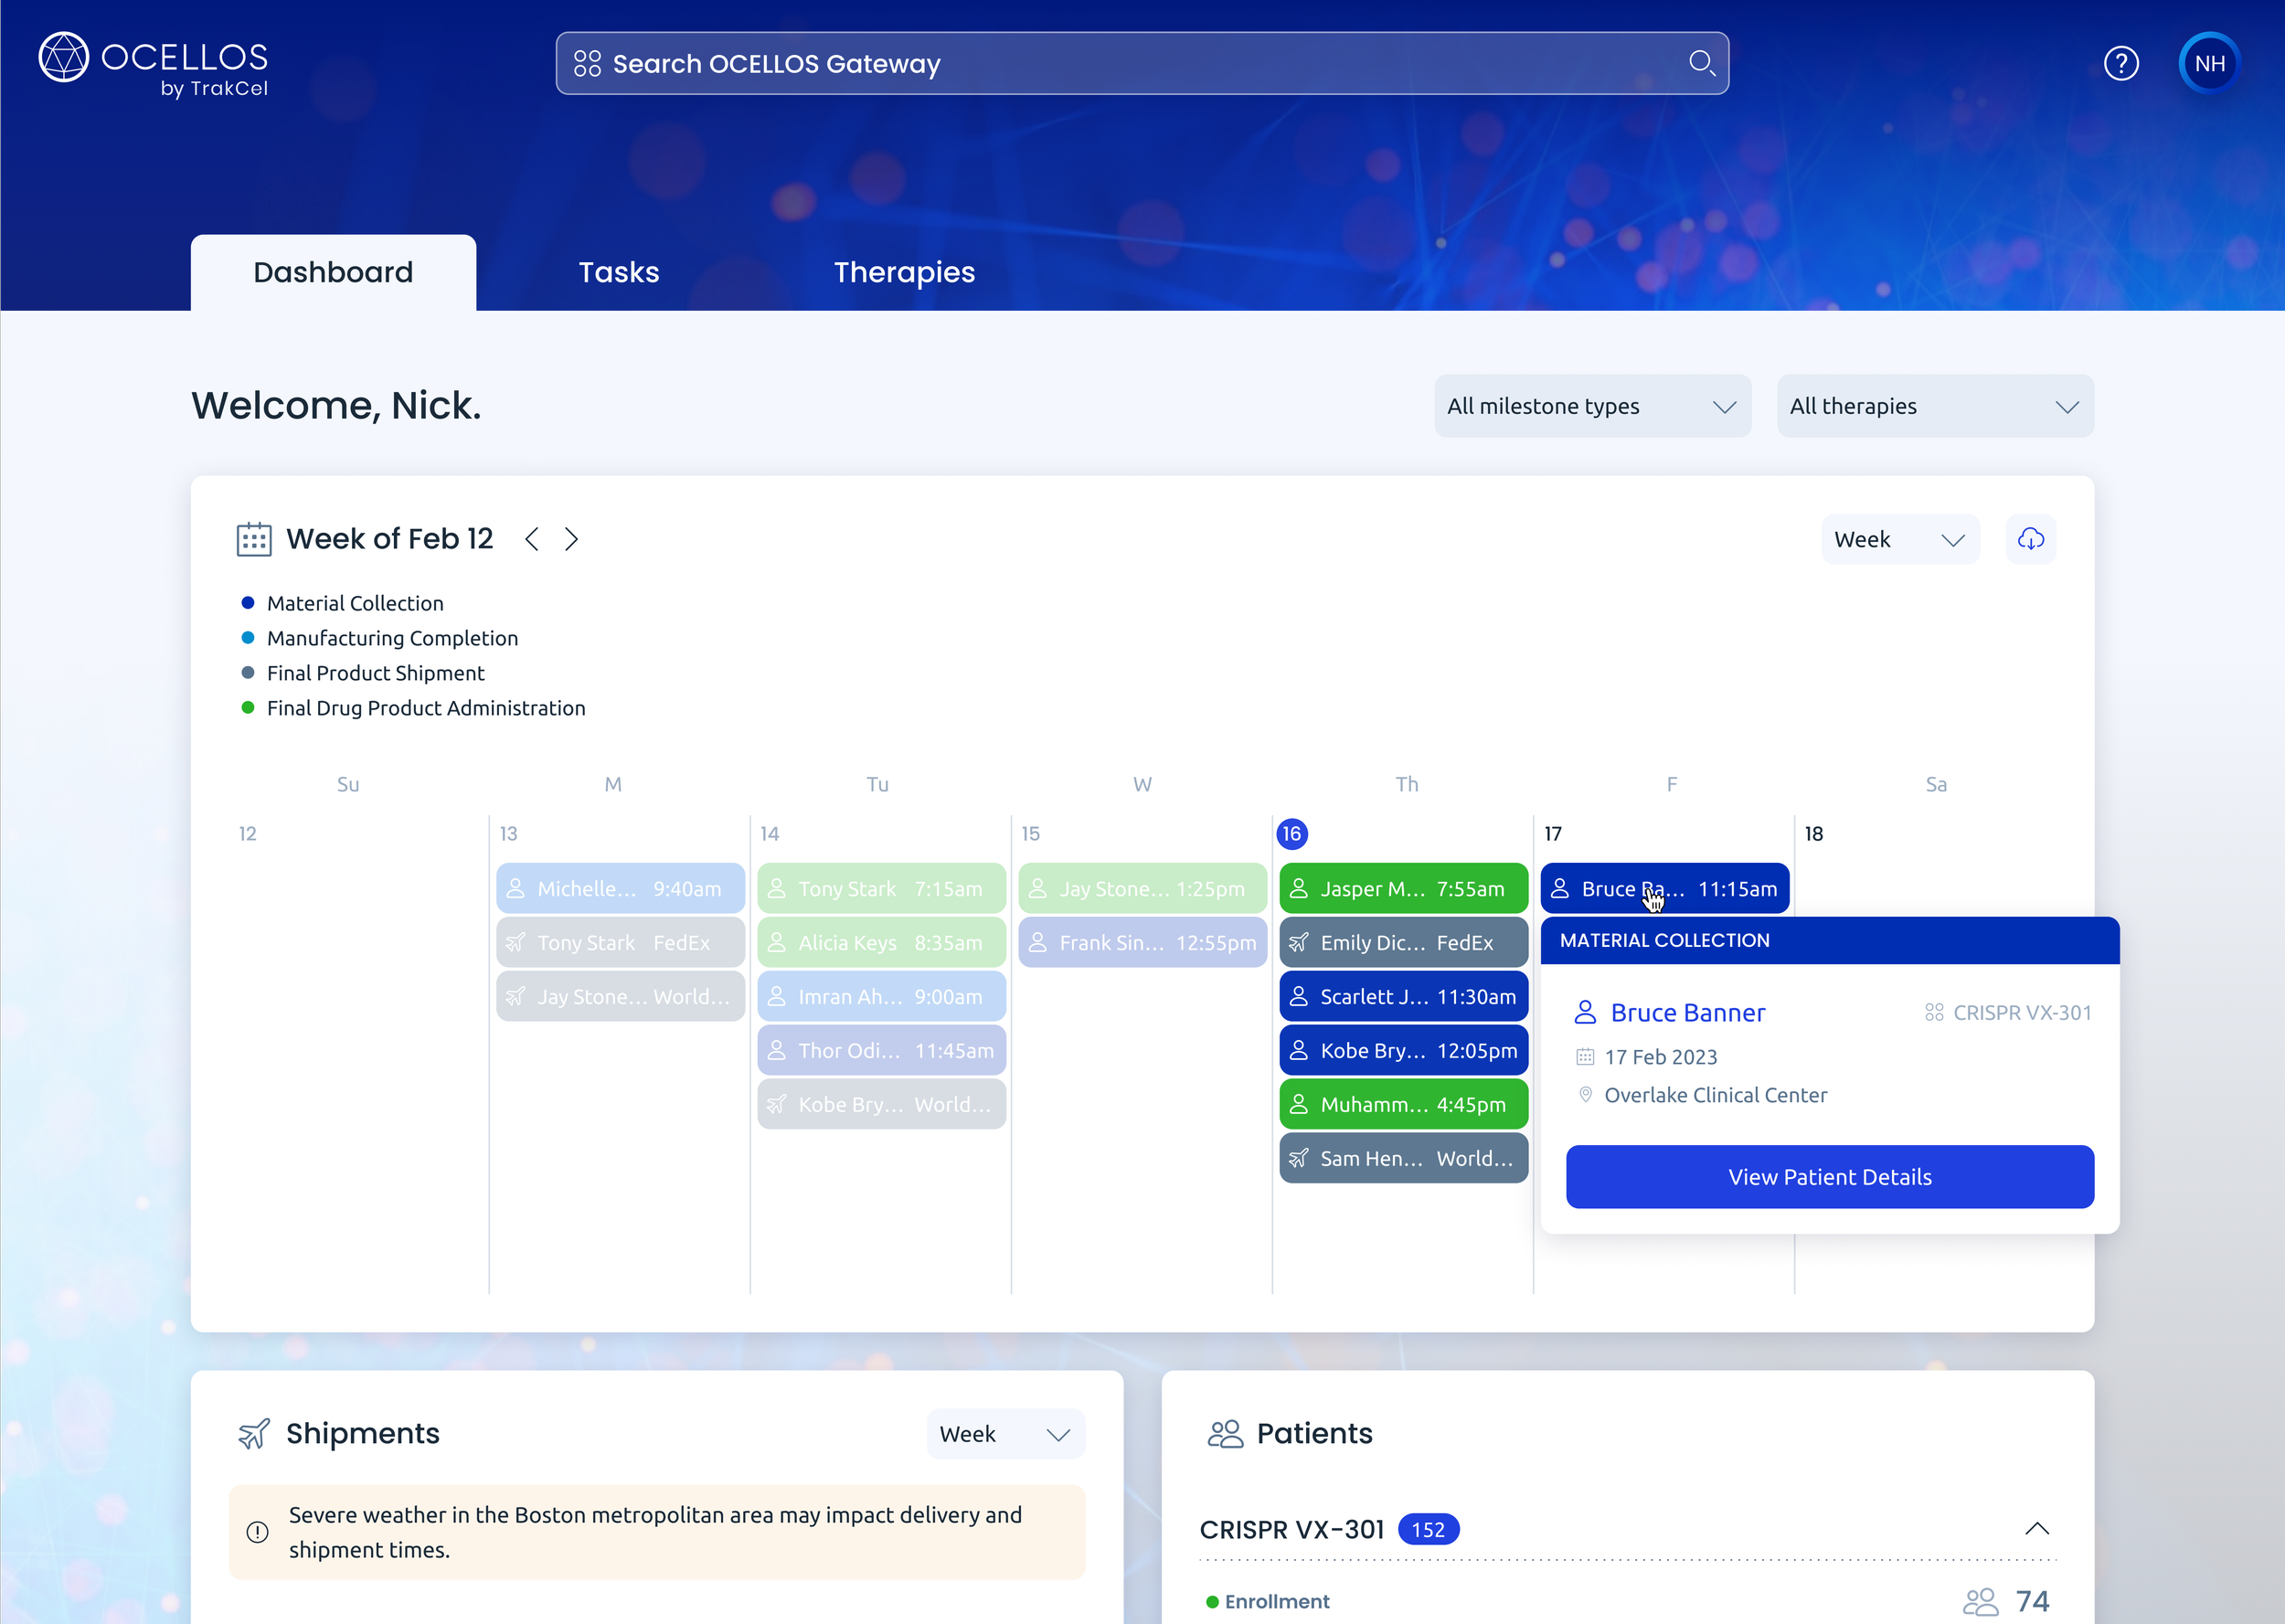Open the calendar Week view dropdown
The height and width of the screenshot is (1624, 2285).
[x=1899, y=539]
